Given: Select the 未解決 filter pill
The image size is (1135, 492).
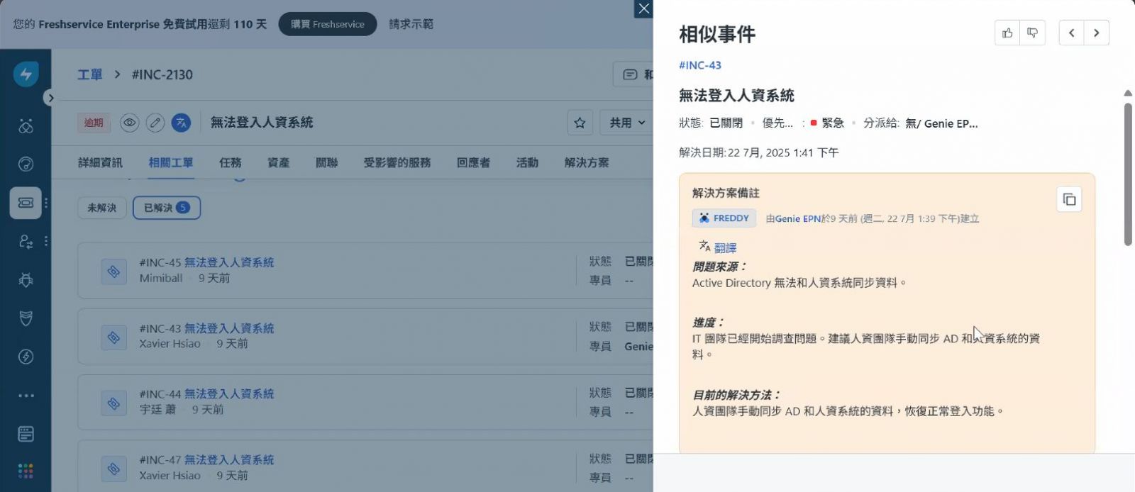Looking at the screenshot, I should point(101,208).
